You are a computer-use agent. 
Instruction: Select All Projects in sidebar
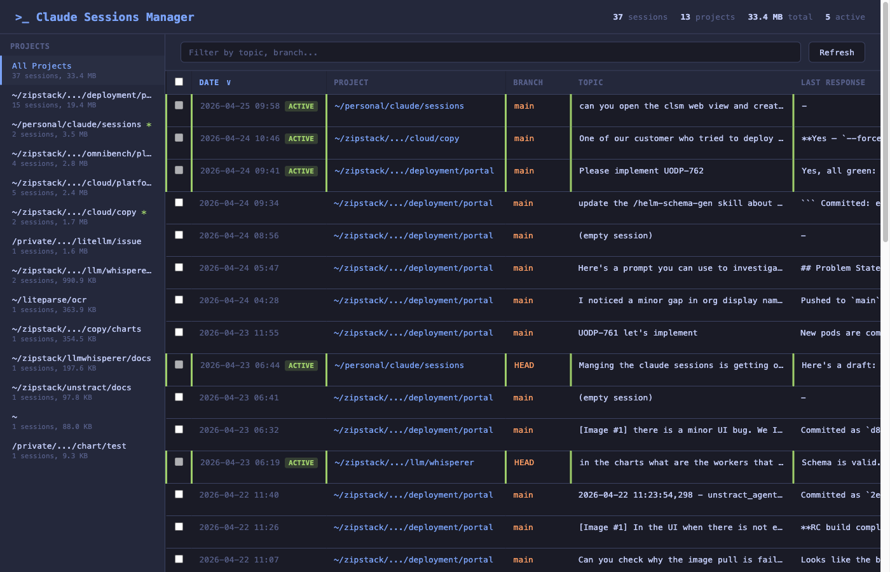(42, 66)
